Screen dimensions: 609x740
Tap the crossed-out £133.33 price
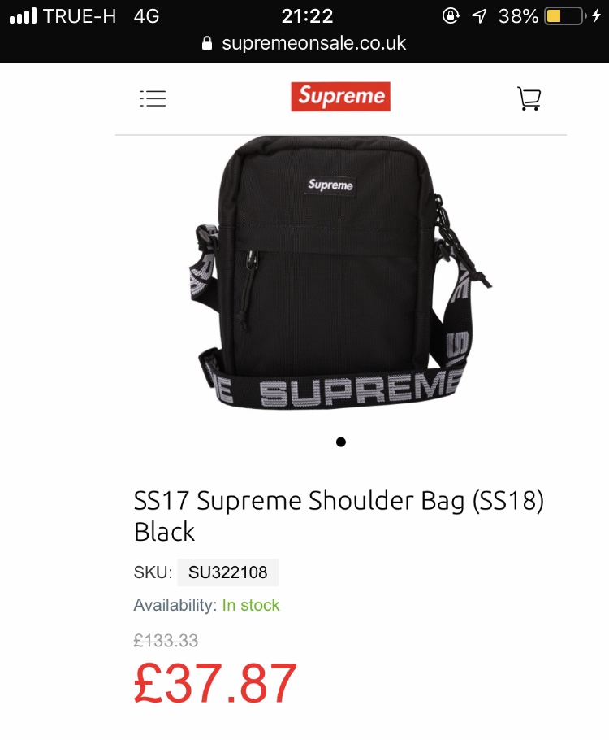pos(166,641)
